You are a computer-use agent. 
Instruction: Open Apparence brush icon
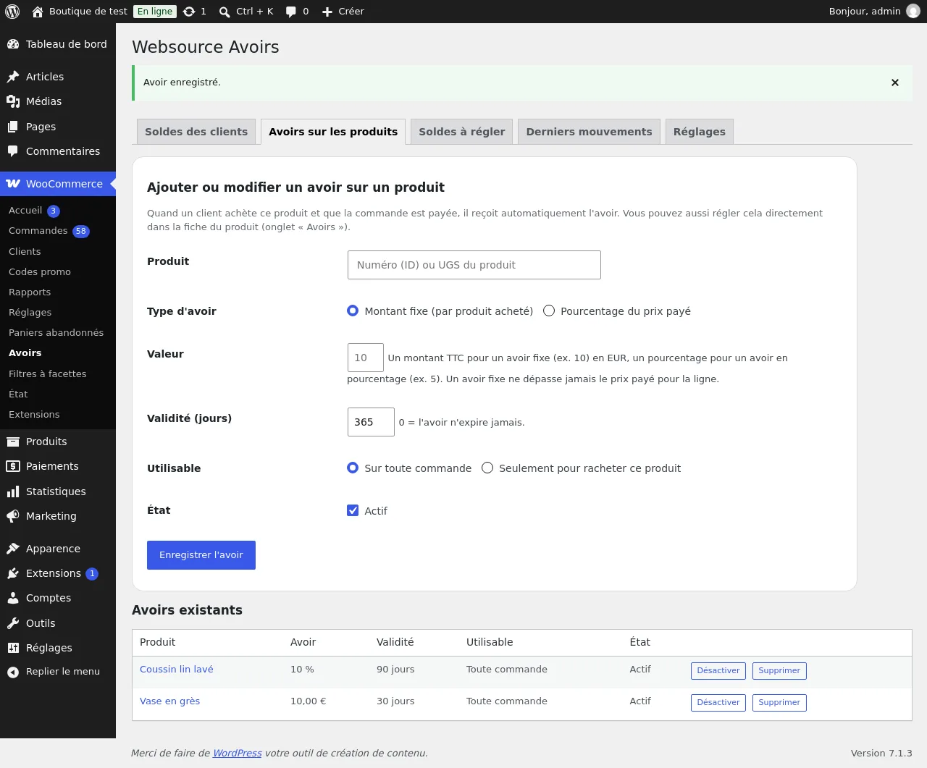tap(13, 549)
